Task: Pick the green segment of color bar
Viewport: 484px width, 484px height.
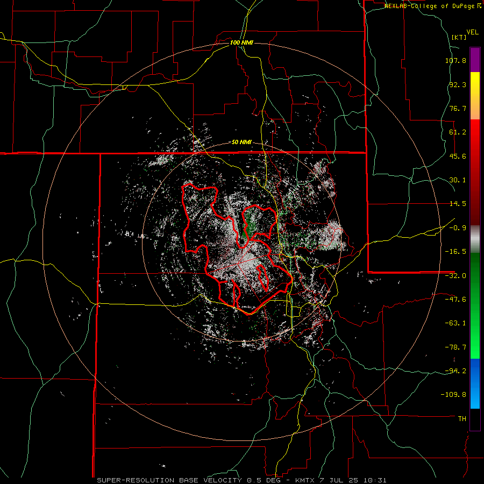Action: (475, 305)
